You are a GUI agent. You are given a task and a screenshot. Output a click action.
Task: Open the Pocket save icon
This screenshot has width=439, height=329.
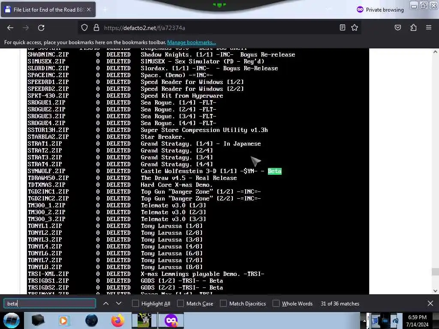(x=397, y=27)
